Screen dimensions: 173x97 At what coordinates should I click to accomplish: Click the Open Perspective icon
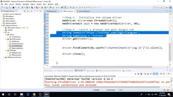[x=167, y=8]
